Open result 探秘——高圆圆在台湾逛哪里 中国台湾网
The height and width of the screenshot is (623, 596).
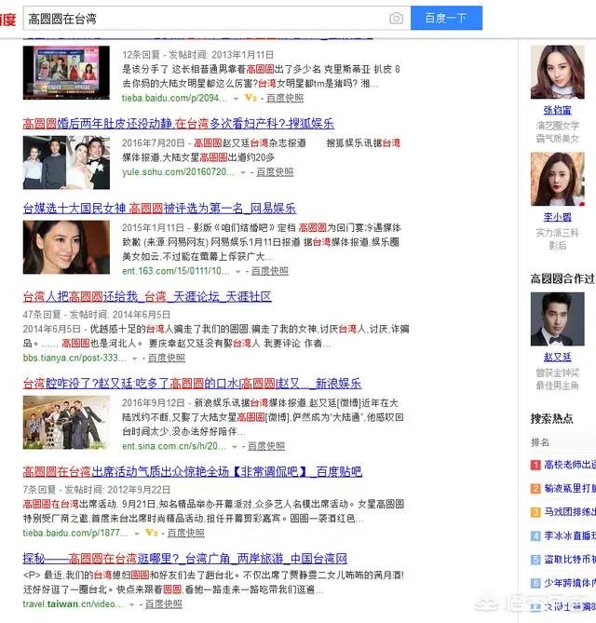click(184, 559)
